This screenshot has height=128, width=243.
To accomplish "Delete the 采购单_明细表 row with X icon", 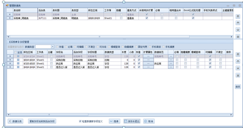I will click(x=10, y=18).
